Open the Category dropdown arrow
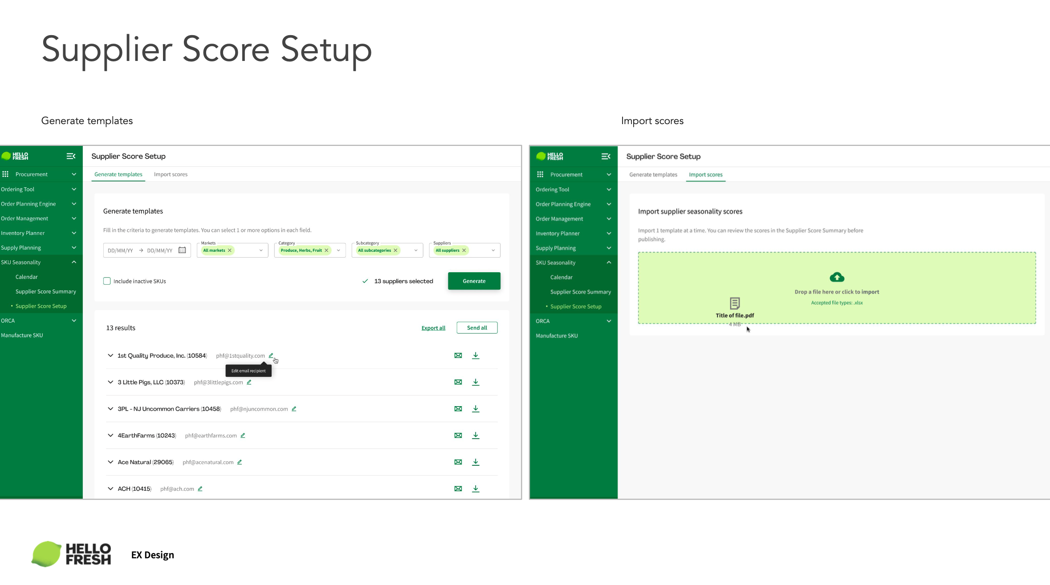Image resolution: width=1050 pixels, height=585 pixels. click(x=338, y=250)
